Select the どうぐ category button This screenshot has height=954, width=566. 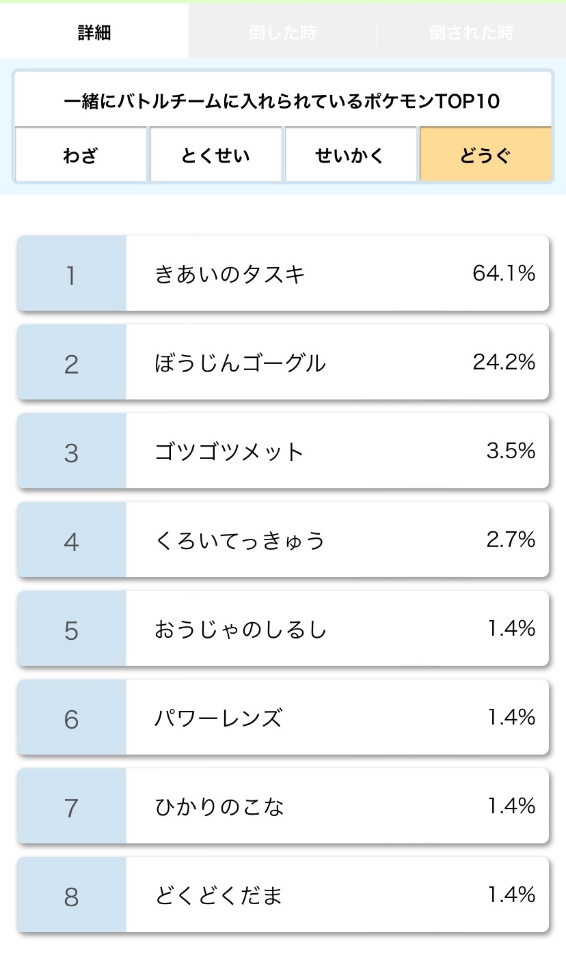(485, 155)
